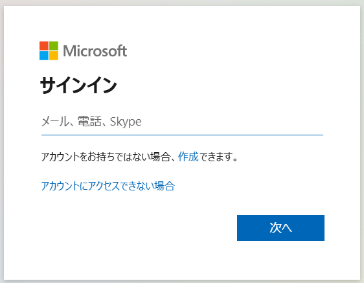Image resolution: width=364 pixels, height=283 pixels.
Task: Select the Skype placeholder text in the field
Action: pos(126,122)
